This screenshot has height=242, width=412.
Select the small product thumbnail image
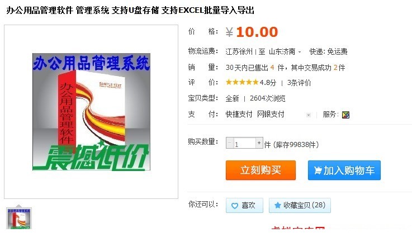click(19, 219)
